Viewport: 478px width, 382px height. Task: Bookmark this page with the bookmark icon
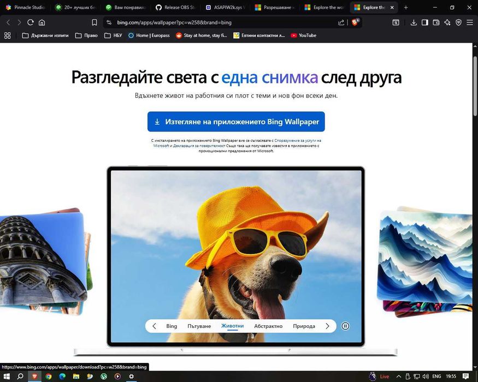(95, 22)
